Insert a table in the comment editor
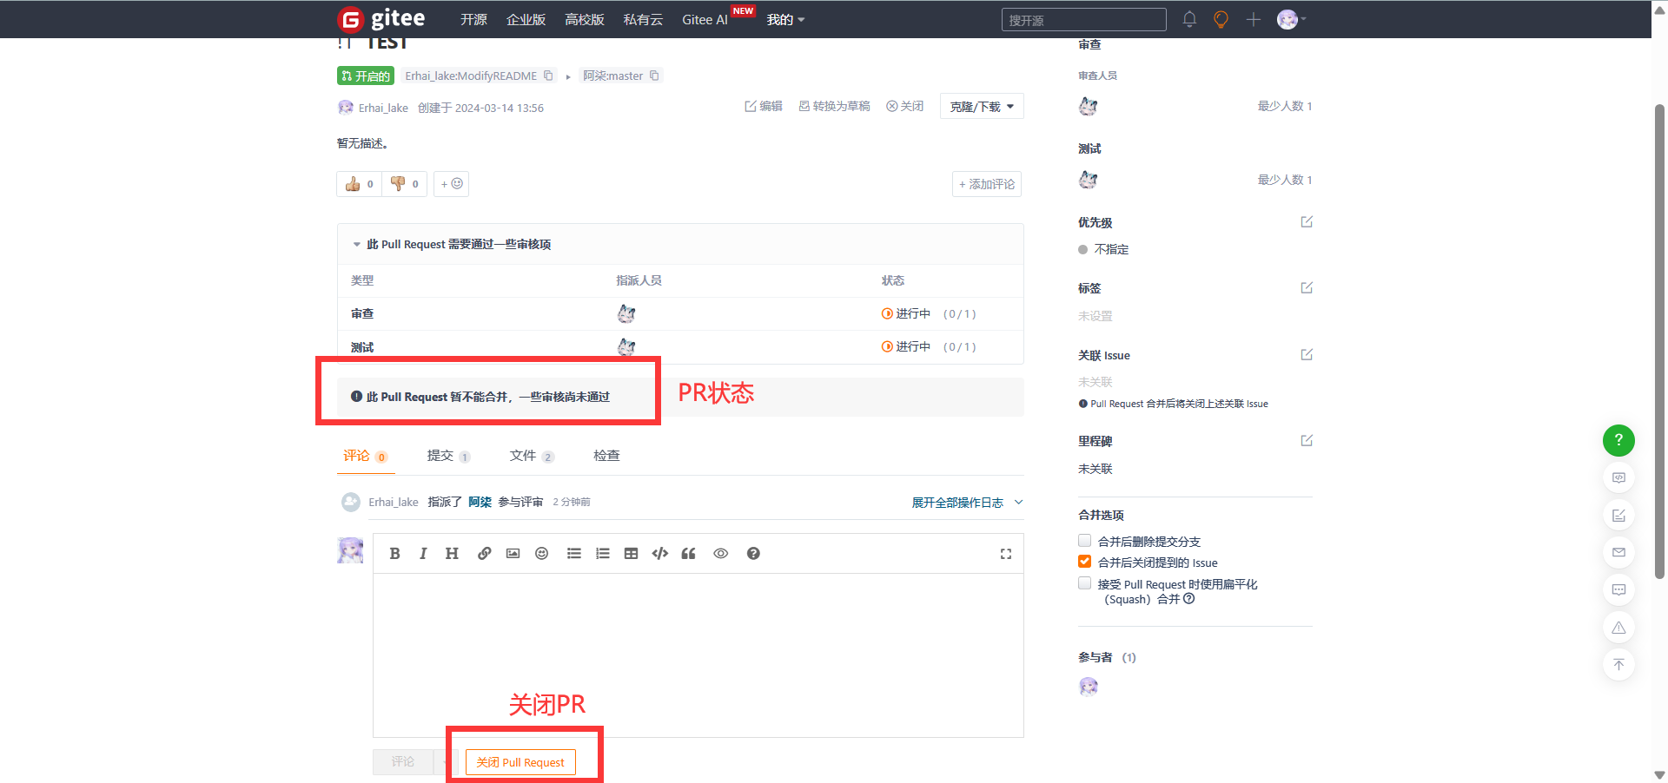Viewport: 1668px width, 783px height. point(631,554)
